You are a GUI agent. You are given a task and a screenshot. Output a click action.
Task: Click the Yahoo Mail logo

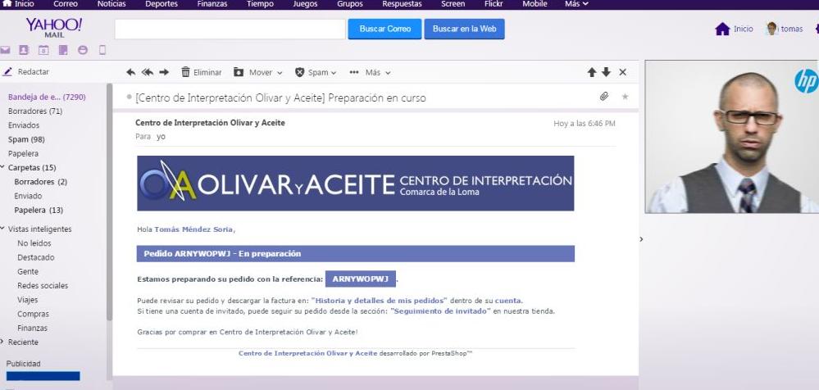[x=54, y=27]
